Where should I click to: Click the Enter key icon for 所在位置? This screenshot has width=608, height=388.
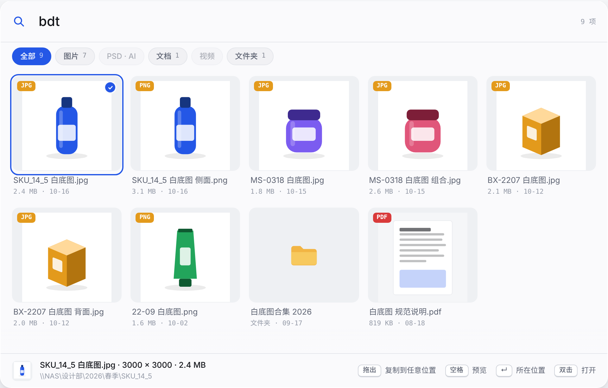pyautogui.click(x=504, y=370)
